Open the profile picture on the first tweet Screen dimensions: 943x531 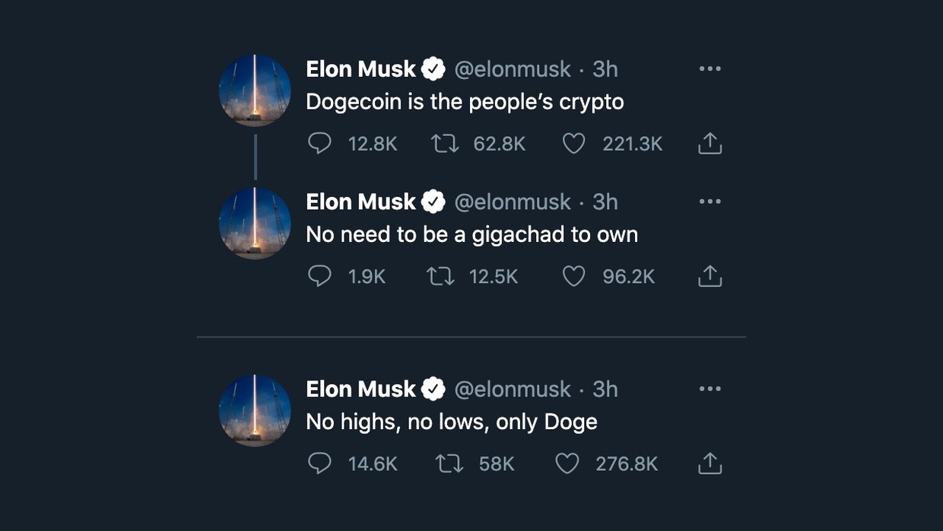coord(255,90)
